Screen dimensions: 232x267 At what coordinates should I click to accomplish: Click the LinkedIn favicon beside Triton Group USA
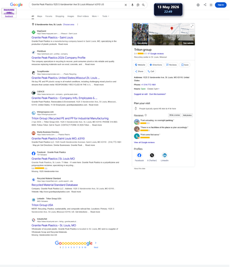[x=34, y=200]
